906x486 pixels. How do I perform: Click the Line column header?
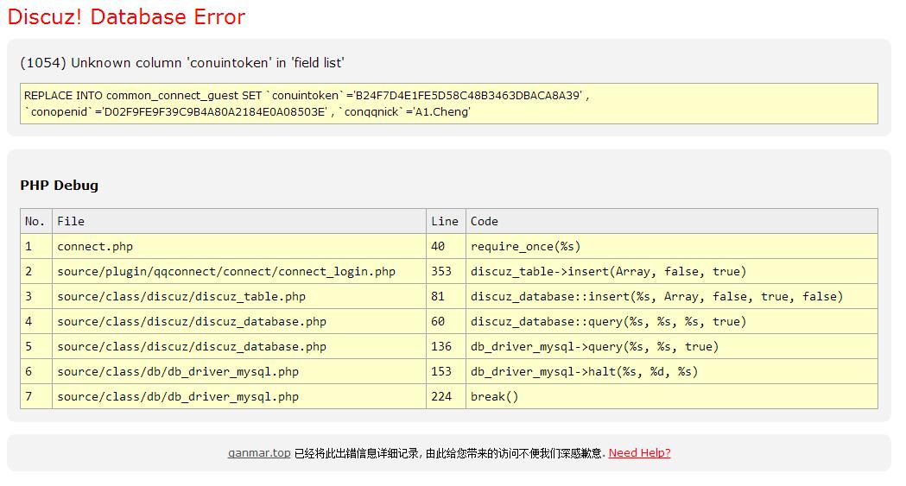[445, 221]
